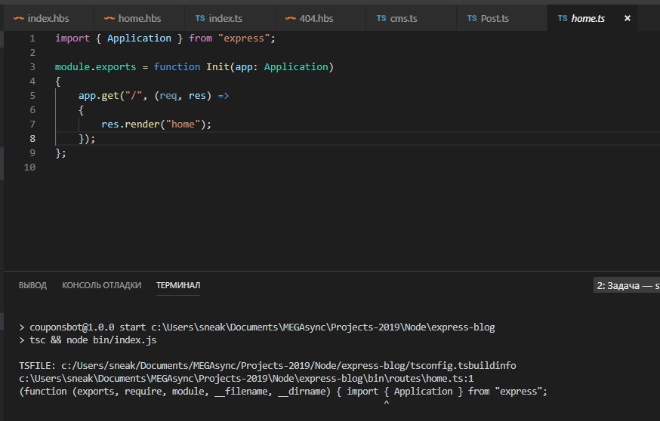Click line number 3 in gutter

point(32,67)
